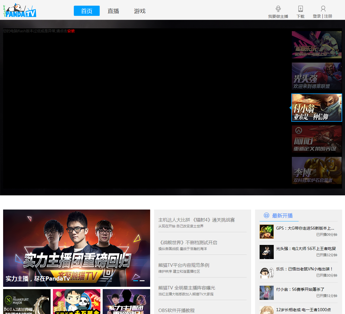Viewport: 345px width, 314px height.
Task: Click the 最新开播 section header
Action: pos(282,215)
